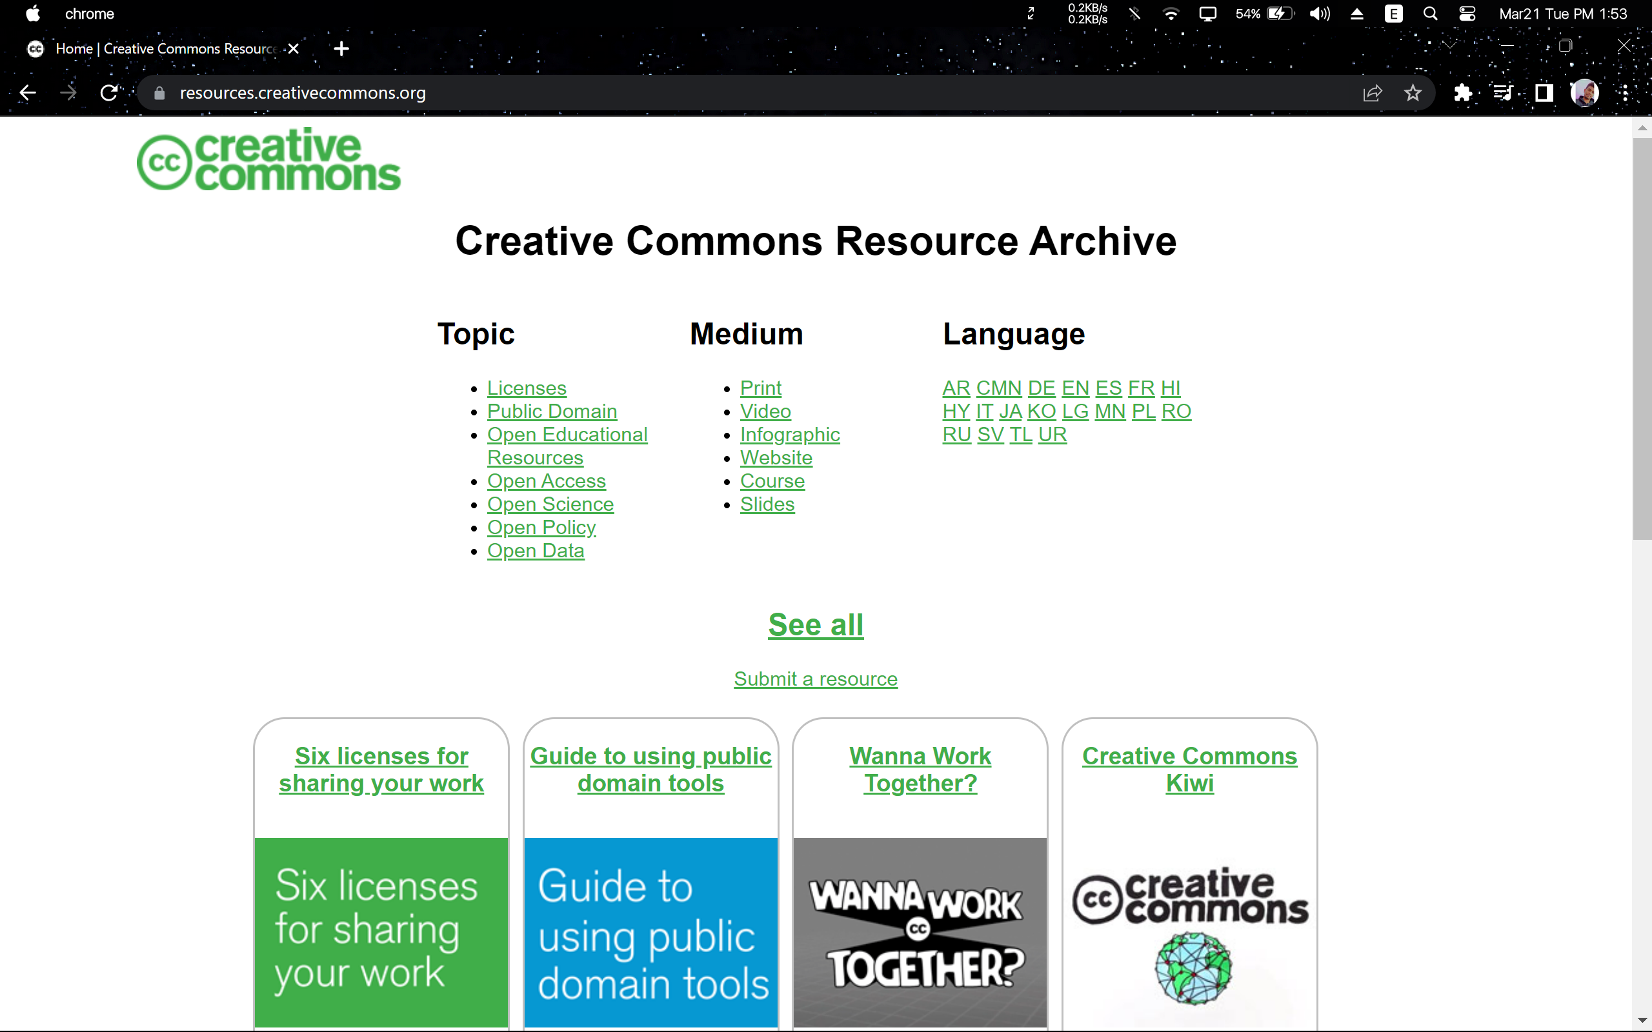
Task: Filter by Slides medium
Action: coord(767,504)
